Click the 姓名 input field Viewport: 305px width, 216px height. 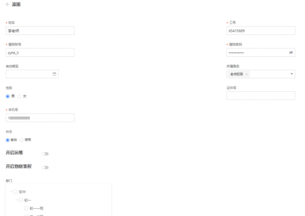click(40, 31)
